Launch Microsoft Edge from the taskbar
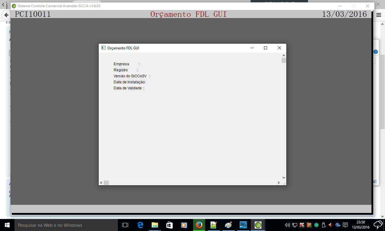Viewport: 385px width, 231px height. 140,225
